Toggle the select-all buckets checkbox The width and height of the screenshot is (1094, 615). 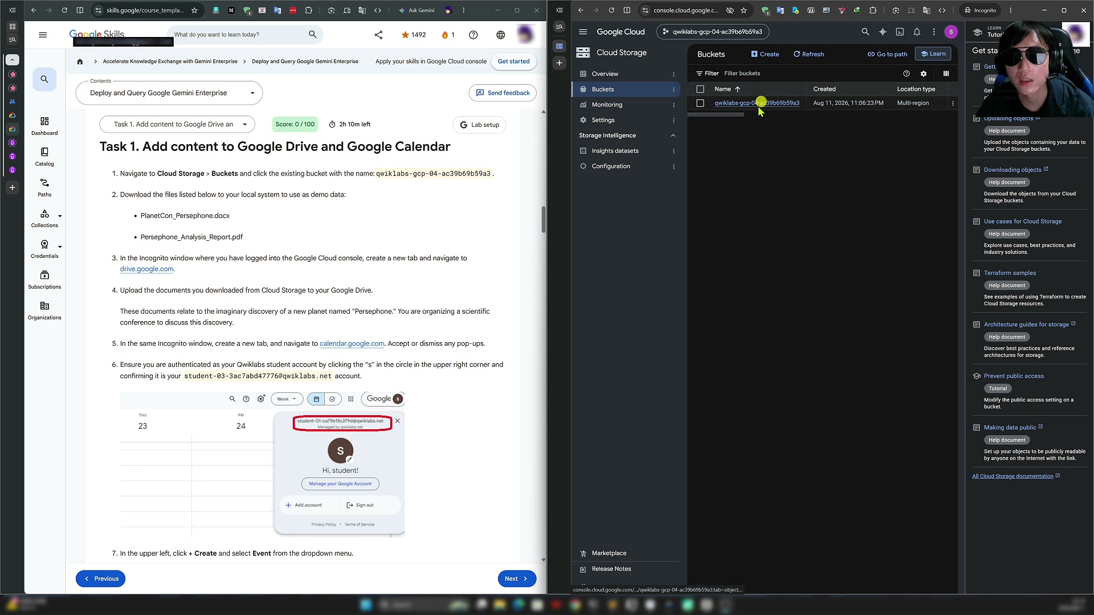coord(700,89)
